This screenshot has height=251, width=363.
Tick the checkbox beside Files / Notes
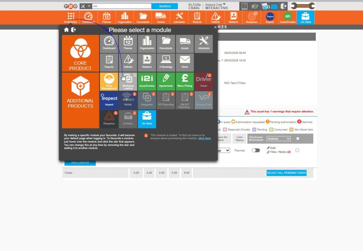[297, 150]
